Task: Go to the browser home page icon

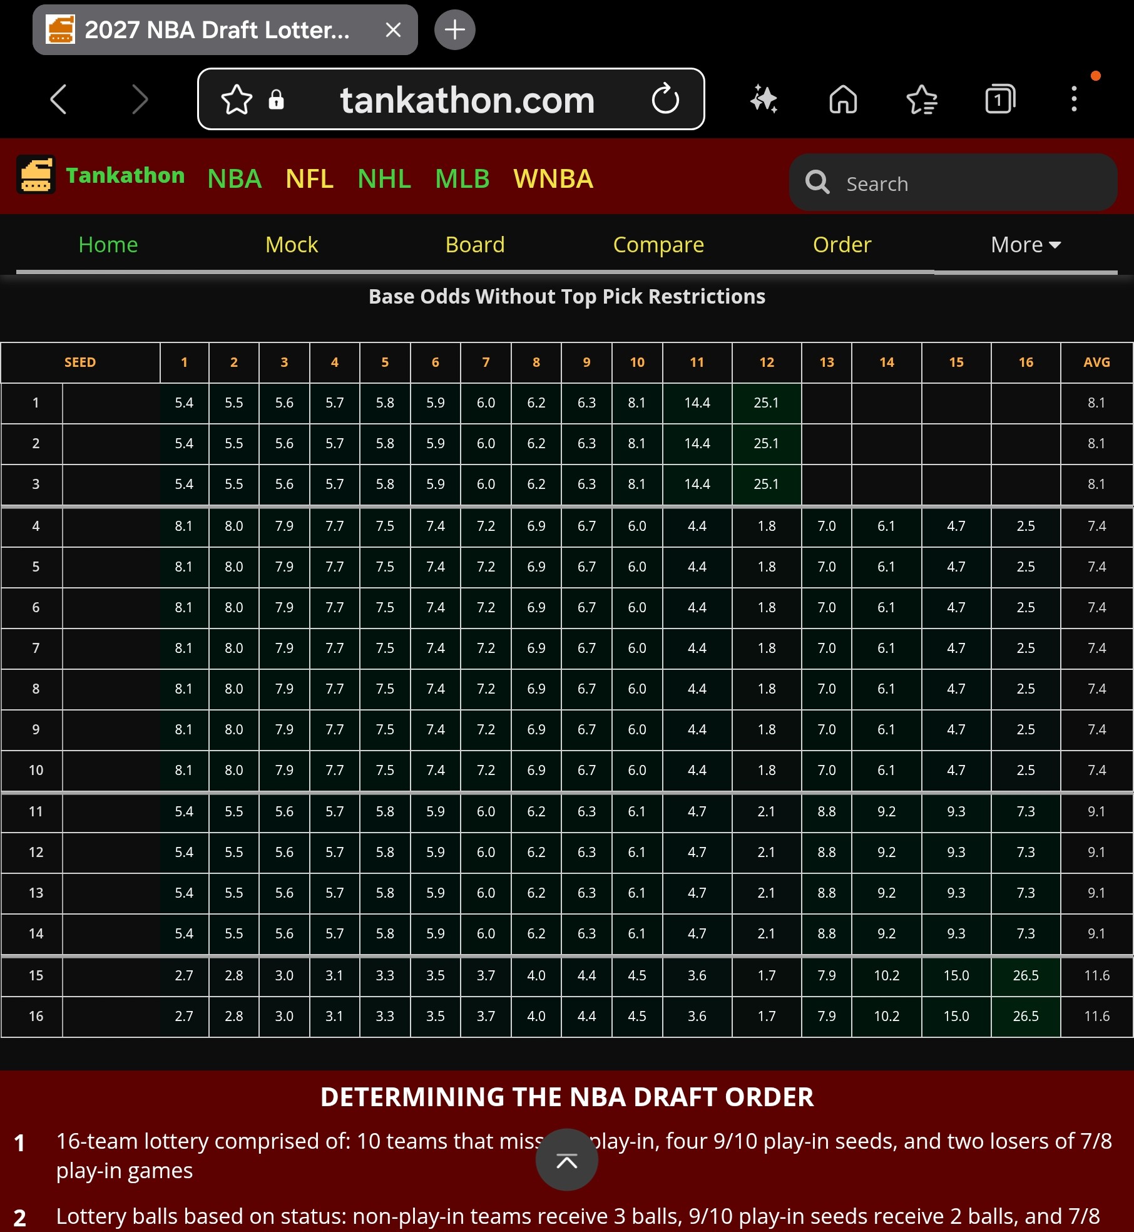Action: coord(843,99)
